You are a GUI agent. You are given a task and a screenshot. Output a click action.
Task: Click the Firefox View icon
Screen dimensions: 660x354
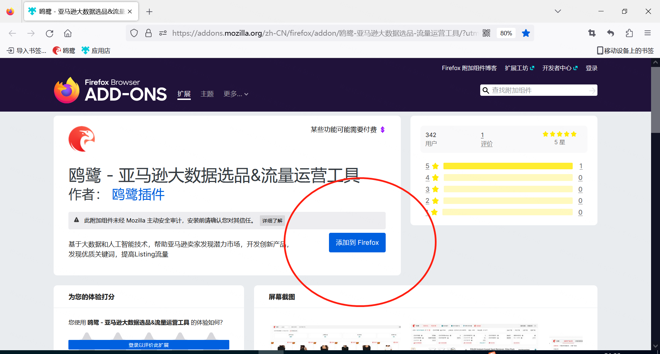click(x=10, y=11)
